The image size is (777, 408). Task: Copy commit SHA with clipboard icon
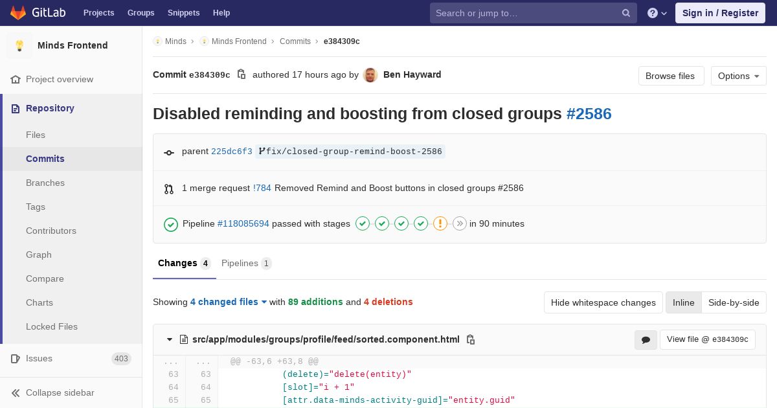[x=242, y=74]
